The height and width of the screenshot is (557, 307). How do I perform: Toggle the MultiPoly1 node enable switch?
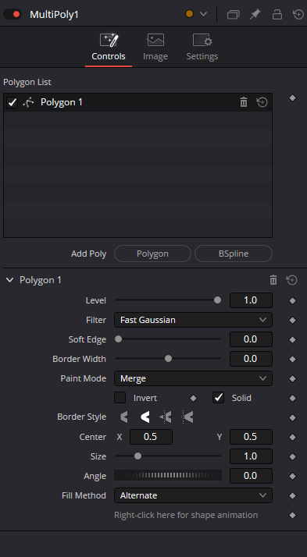point(12,14)
